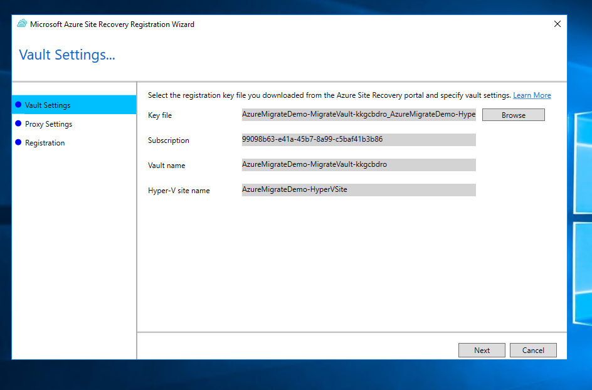This screenshot has height=390, width=592.
Task: Click the Azure Site Recovery cloud icon
Action: pos(22,23)
